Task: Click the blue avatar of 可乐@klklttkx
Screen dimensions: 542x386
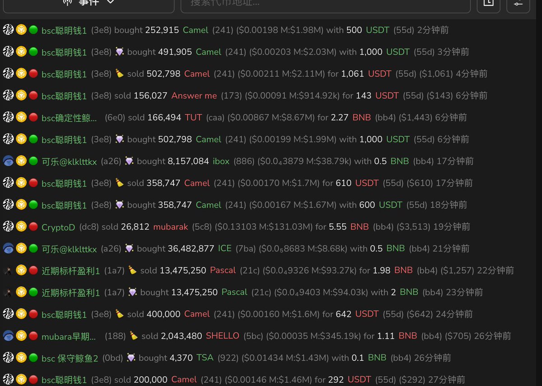Action: (8, 161)
